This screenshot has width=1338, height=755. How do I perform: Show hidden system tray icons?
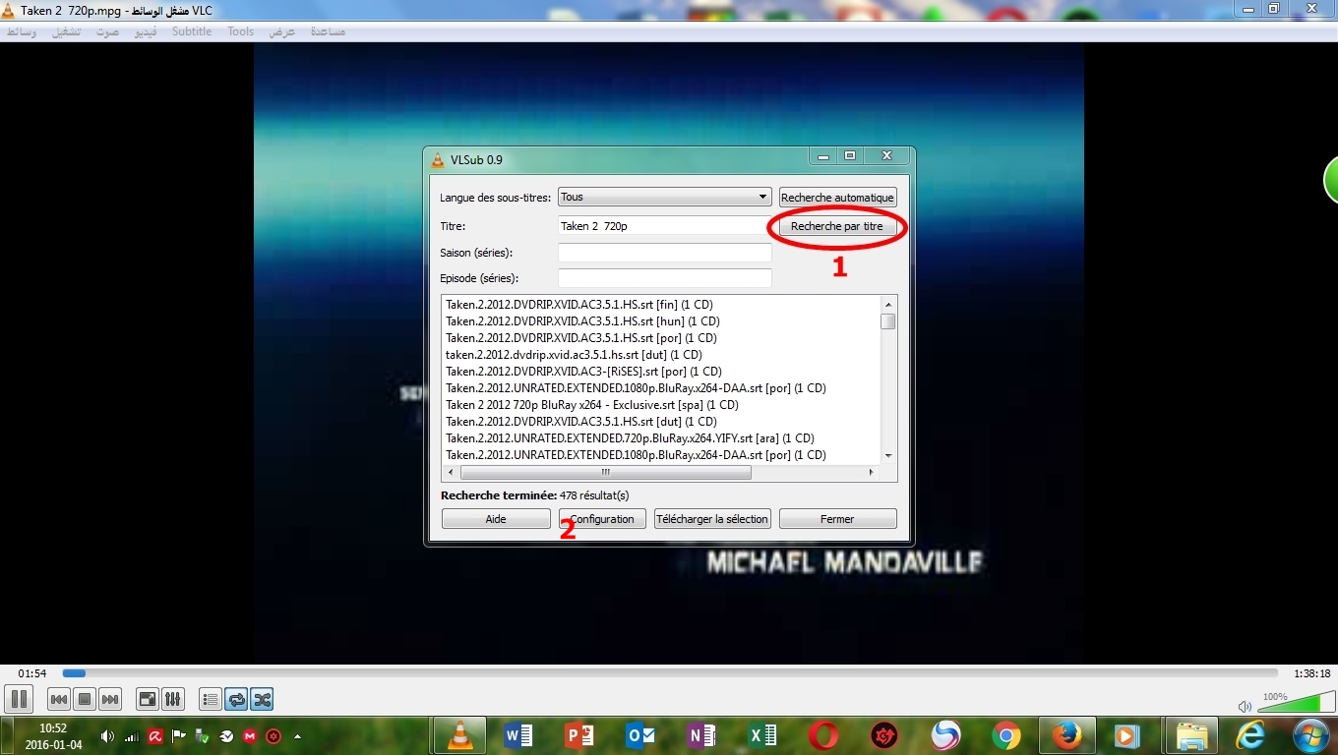tap(297, 736)
